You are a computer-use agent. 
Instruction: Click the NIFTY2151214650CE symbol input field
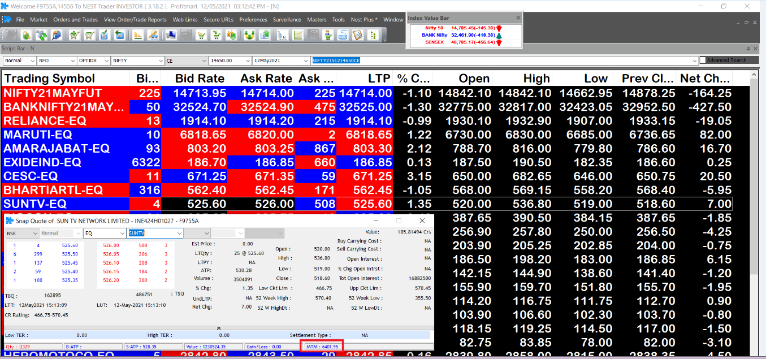coord(505,60)
